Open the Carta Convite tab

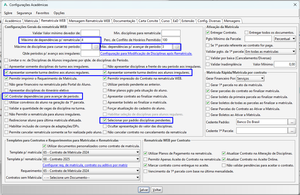pyautogui.click(x=148, y=21)
